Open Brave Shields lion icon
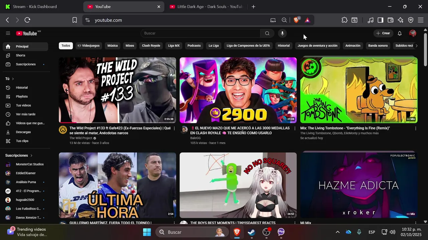Screen dimensions: 428x240 [296, 20]
